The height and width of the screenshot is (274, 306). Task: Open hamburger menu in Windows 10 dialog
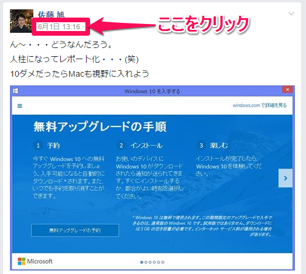20,106
